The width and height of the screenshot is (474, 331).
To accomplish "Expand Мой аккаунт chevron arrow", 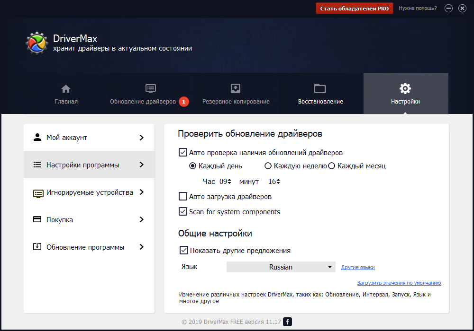I will [141, 138].
